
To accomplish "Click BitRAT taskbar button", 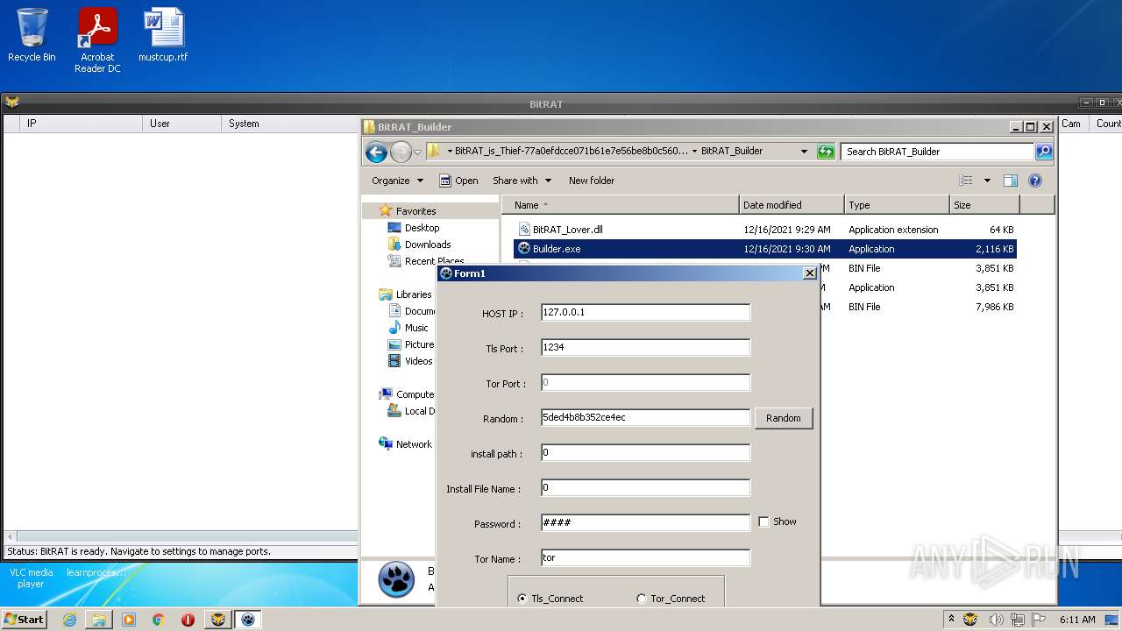I will pyautogui.click(x=218, y=620).
